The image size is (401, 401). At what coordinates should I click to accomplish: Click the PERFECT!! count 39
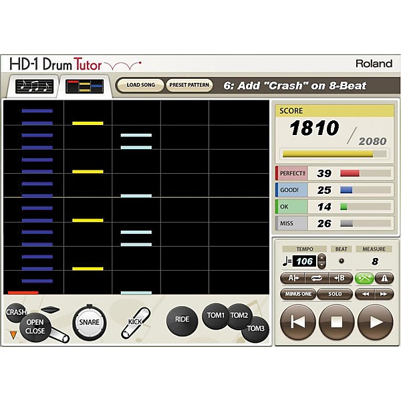[324, 173]
